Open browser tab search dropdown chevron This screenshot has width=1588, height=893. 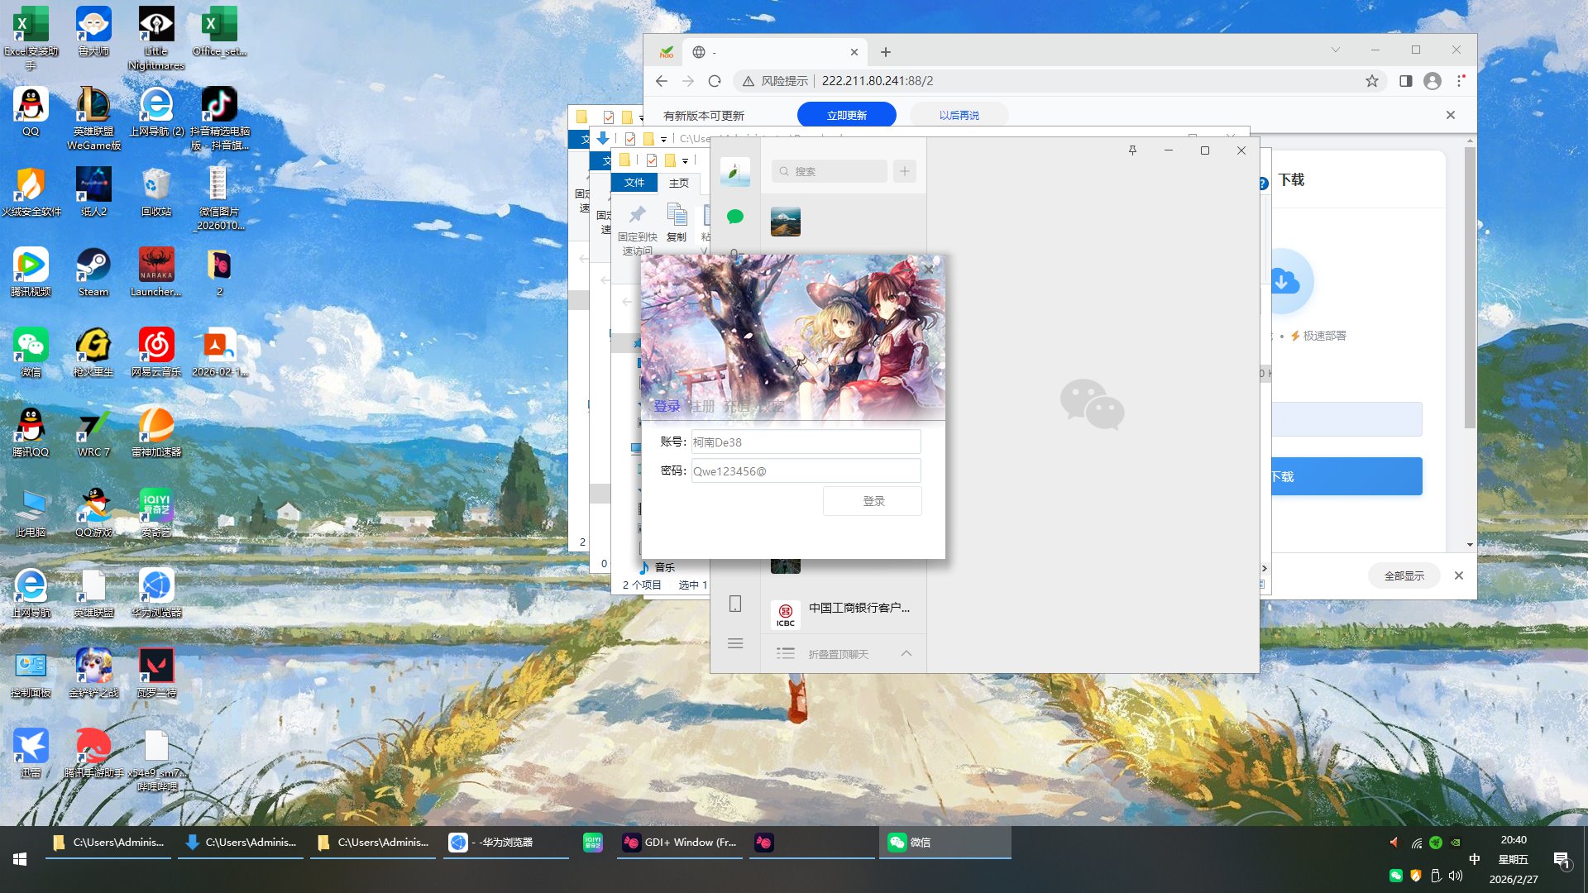pyautogui.click(x=1335, y=50)
